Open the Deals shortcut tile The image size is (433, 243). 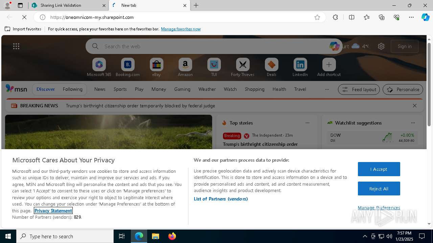click(272, 67)
